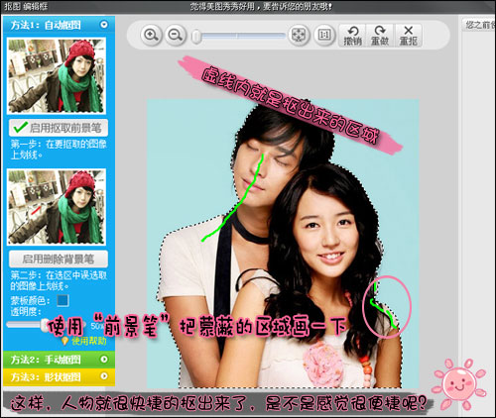Adjust the zoom slider handle
The width and height of the screenshot is (496, 418).
[196, 36]
